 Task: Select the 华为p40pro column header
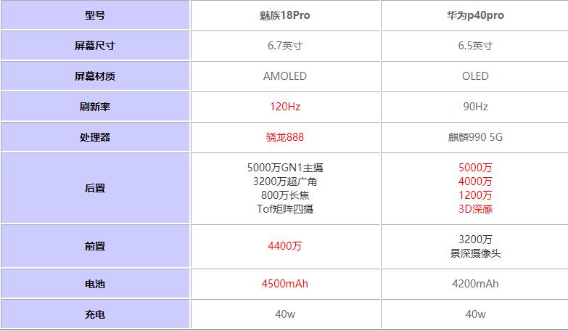coord(475,15)
